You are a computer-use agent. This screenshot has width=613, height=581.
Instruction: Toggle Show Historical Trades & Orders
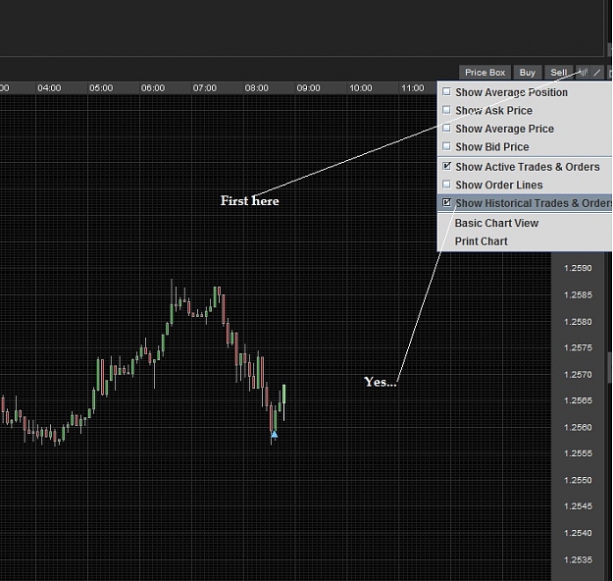[446, 203]
